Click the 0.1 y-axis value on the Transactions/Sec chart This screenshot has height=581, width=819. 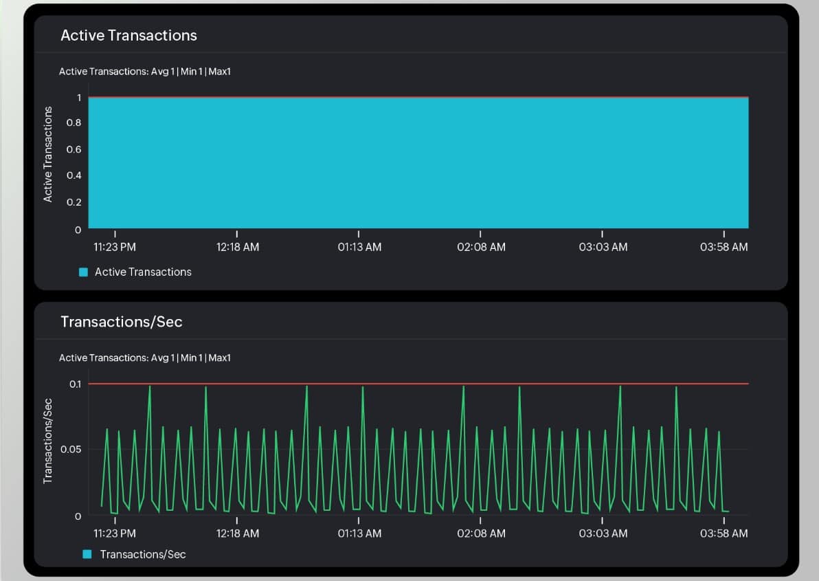pos(75,384)
